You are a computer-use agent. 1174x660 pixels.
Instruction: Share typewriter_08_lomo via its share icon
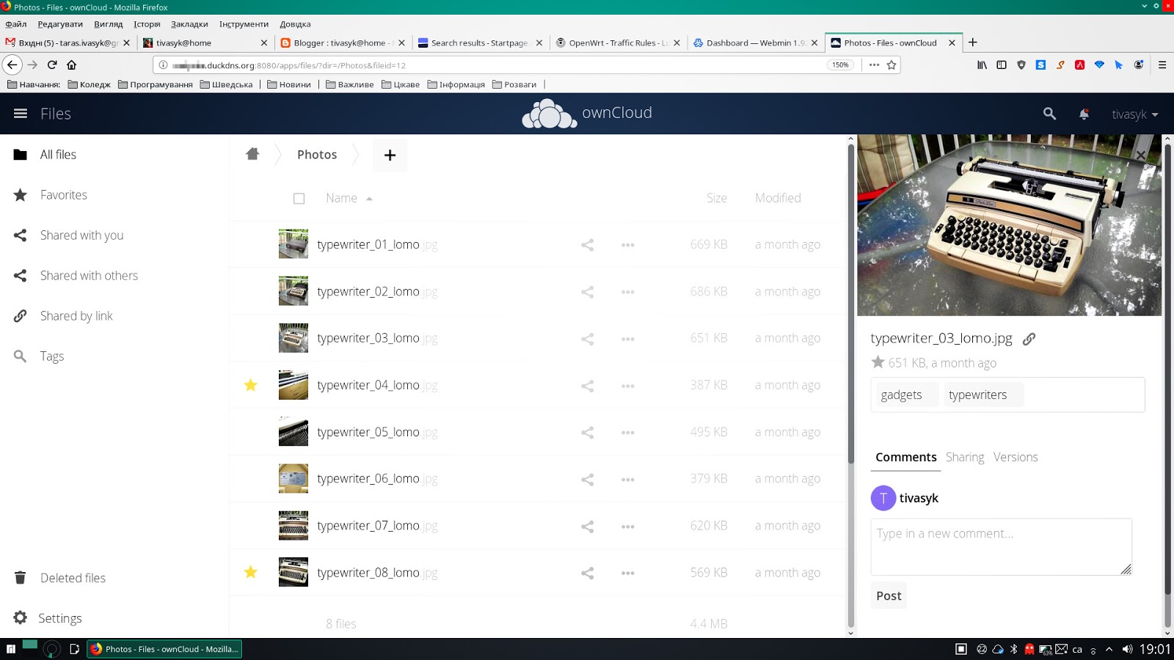tap(587, 573)
